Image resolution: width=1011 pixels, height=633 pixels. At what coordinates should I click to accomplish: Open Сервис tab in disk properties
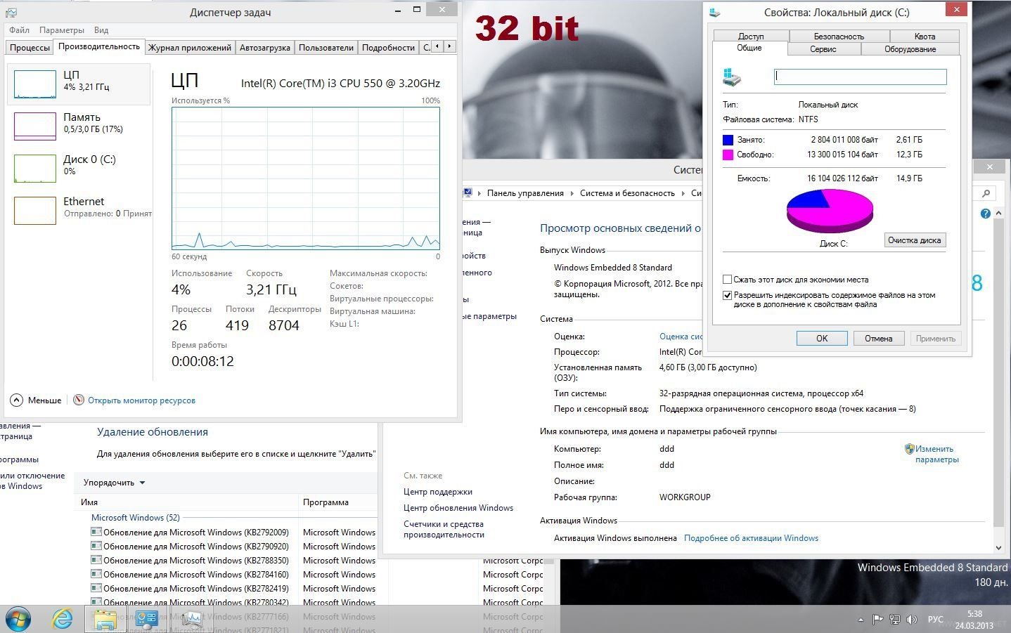pos(823,49)
